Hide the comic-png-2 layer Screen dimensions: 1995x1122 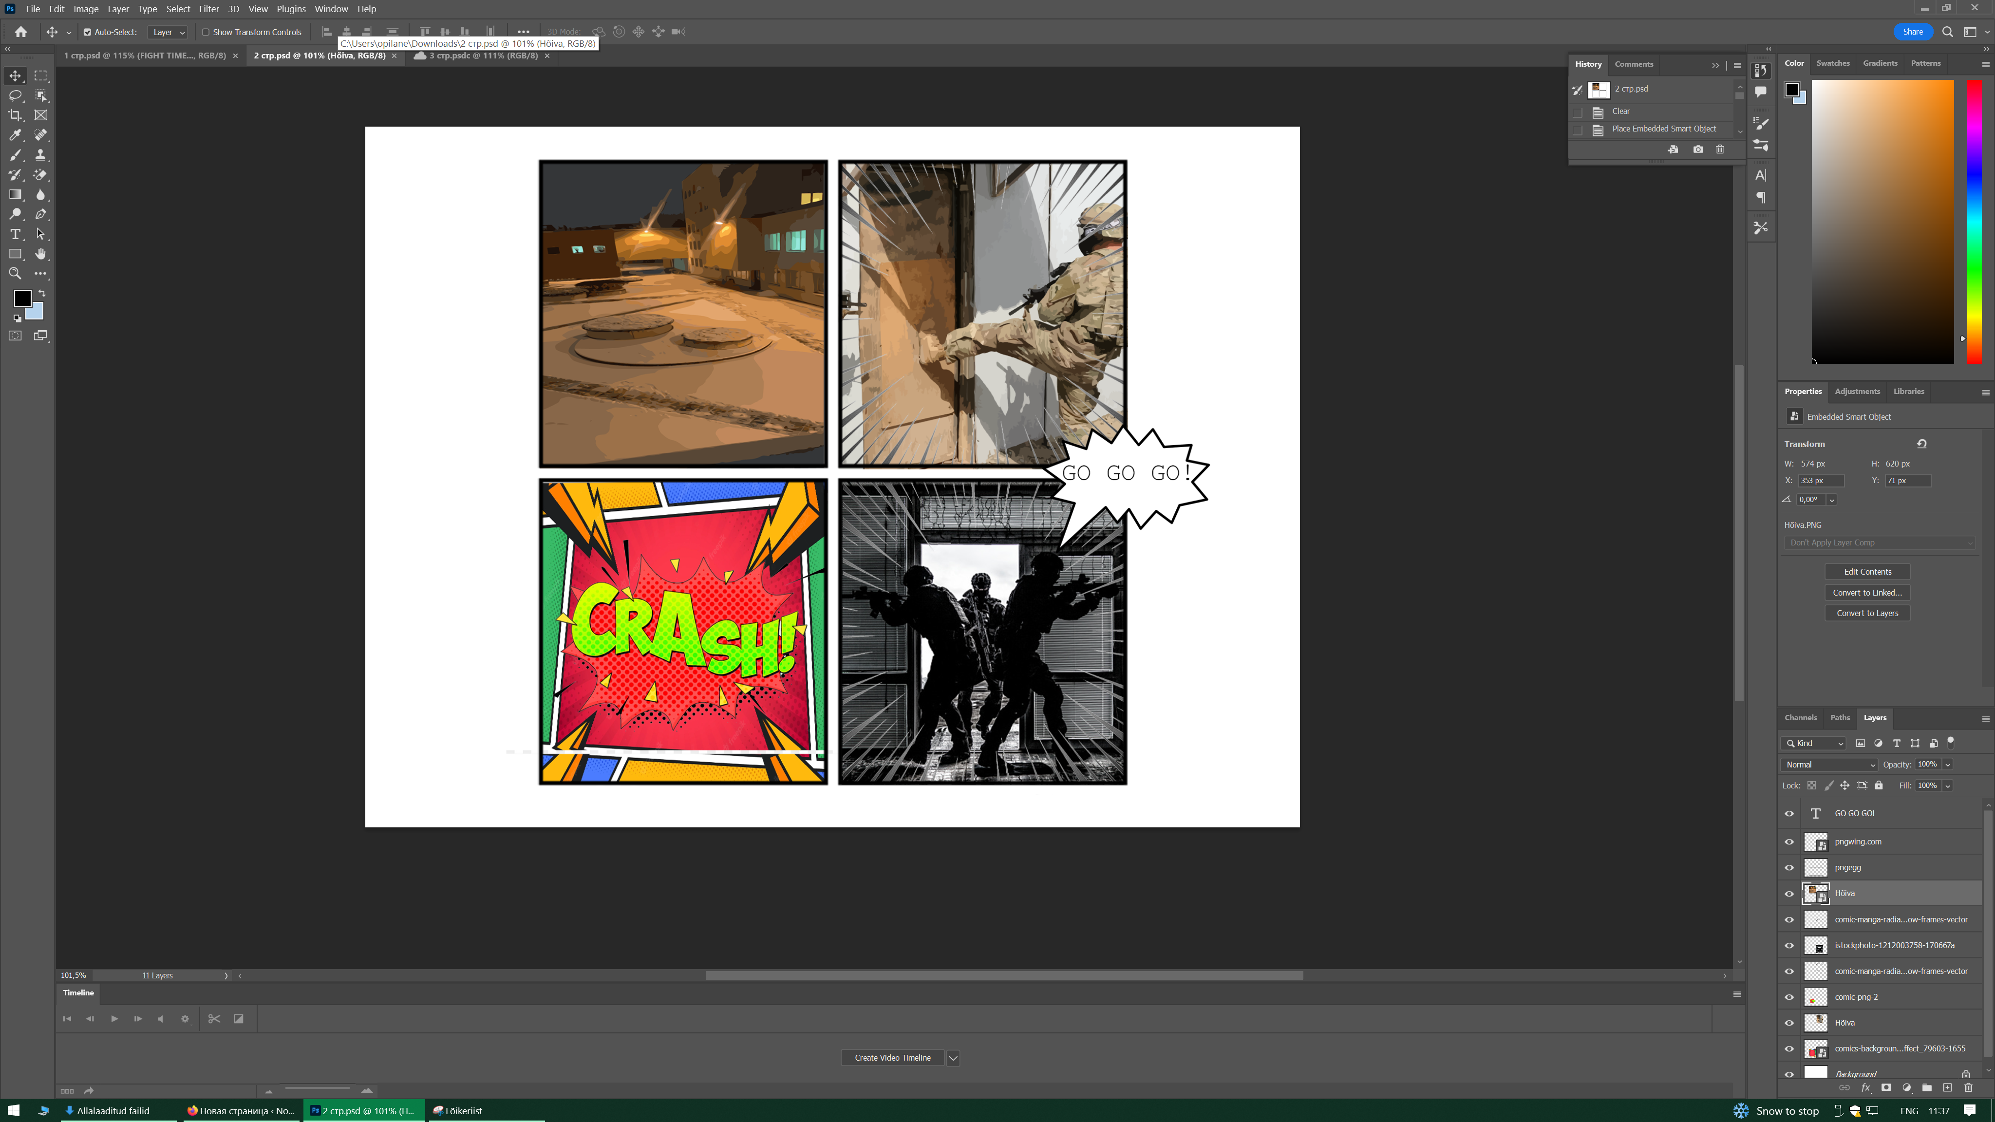click(x=1789, y=997)
